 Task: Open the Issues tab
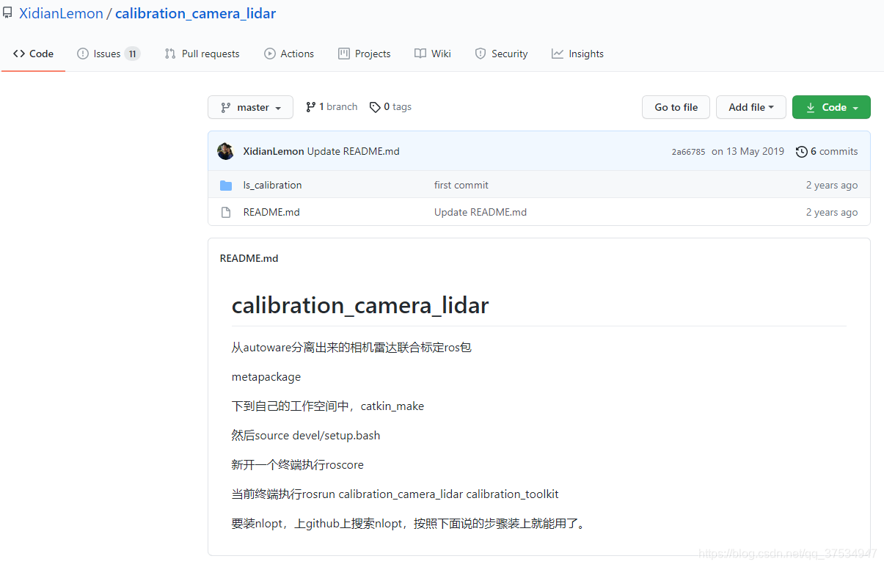pos(109,54)
